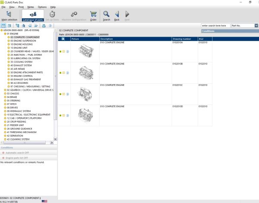Expand the 09 HYDRAULIC SYSTEM tree node
This screenshot has width=259, height=203.
19,111
